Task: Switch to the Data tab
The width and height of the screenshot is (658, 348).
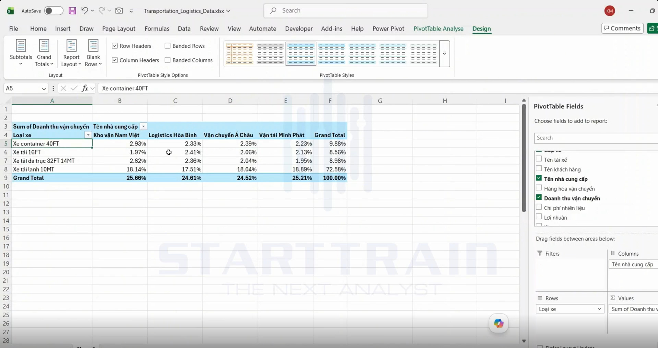Action: click(184, 28)
